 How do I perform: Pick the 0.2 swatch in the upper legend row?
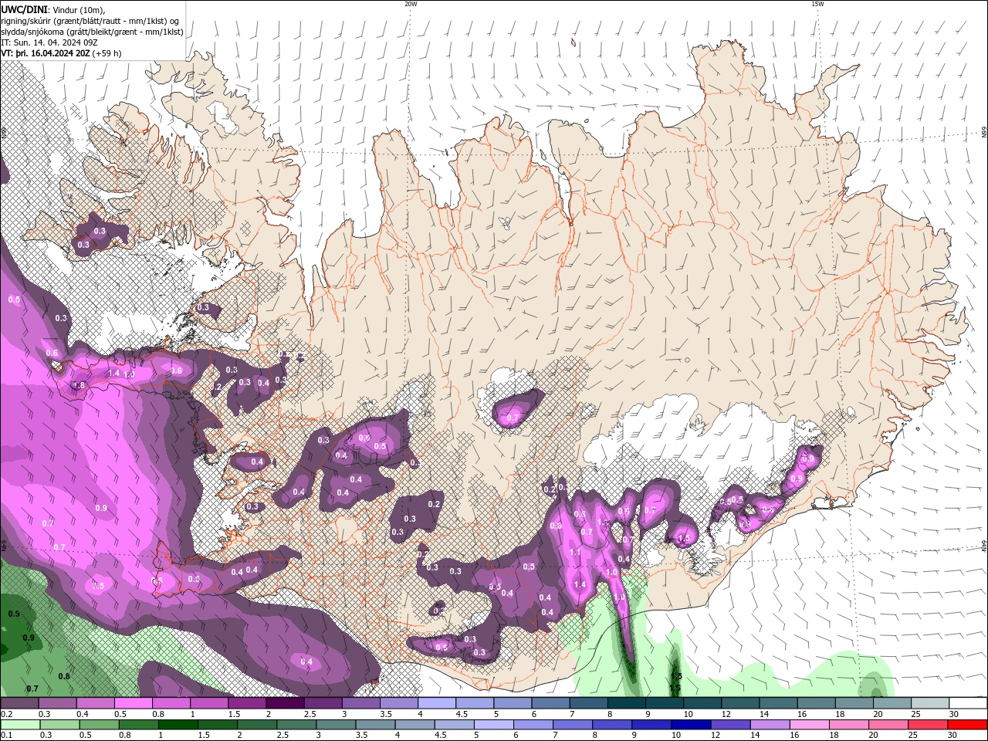19,703
